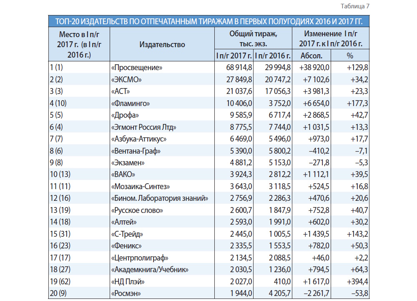Click the change value +46,0
This screenshot has width=417, height=301.
click(320, 258)
